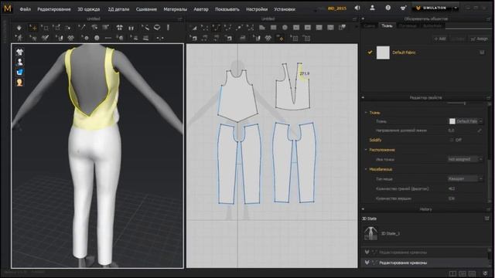The height and width of the screenshot is (278, 495).
Task: Click the Assign fabric button
Action: click(x=480, y=39)
